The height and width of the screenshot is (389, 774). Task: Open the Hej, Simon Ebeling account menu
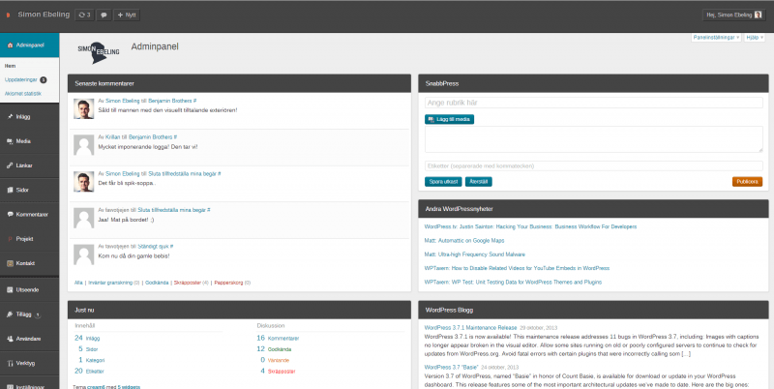(734, 15)
